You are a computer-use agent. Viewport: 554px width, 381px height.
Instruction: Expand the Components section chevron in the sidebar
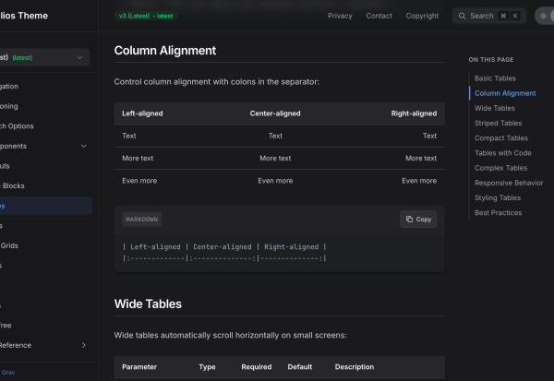tap(84, 146)
